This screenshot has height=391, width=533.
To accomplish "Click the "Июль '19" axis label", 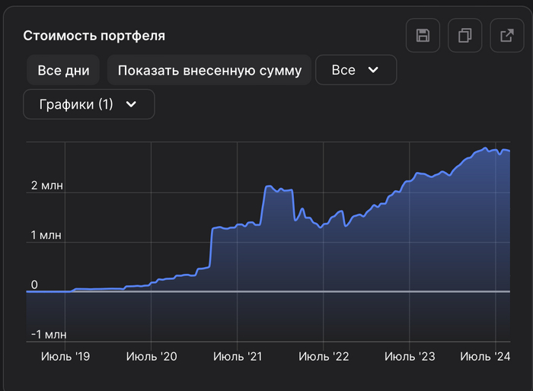I will click(65, 355).
